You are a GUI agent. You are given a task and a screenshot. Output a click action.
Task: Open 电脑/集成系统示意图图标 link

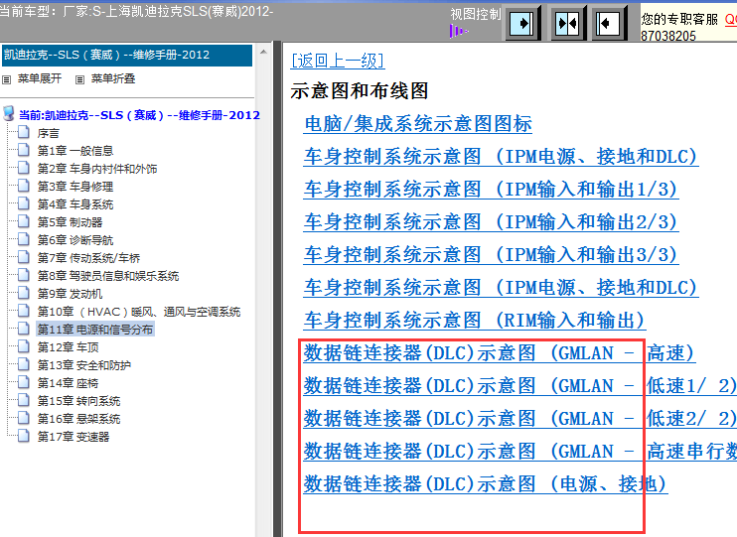pyautogui.click(x=418, y=124)
